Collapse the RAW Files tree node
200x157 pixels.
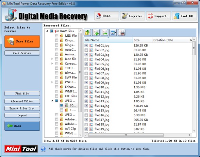pos(47,31)
